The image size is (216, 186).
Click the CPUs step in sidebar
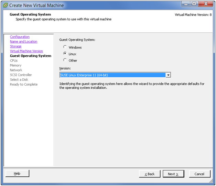[x=14, y=61]
